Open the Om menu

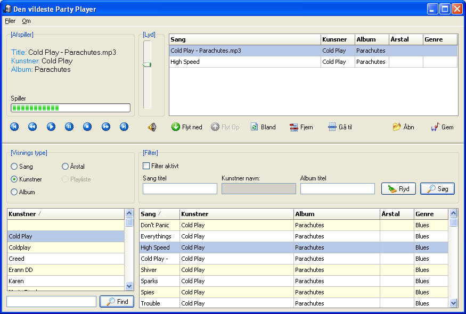coord(26,21)
